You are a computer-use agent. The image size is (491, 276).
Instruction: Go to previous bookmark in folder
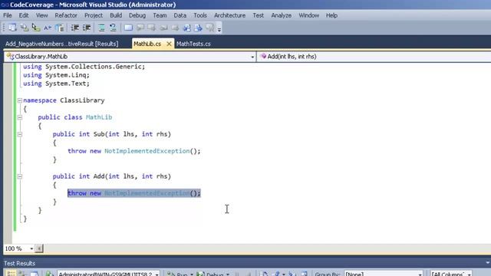click(x=163, y=28)
